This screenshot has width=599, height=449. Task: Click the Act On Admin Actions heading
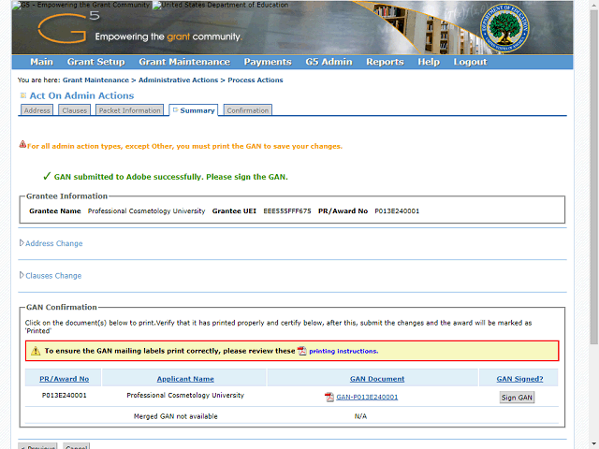pos(81,95)
